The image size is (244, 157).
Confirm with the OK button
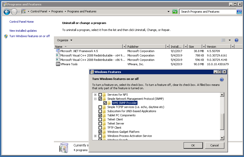193,145
